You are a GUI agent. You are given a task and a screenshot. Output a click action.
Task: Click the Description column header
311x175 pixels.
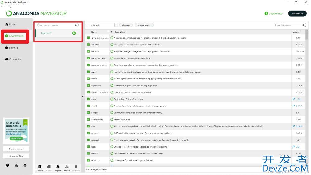(x=120, y=32)
